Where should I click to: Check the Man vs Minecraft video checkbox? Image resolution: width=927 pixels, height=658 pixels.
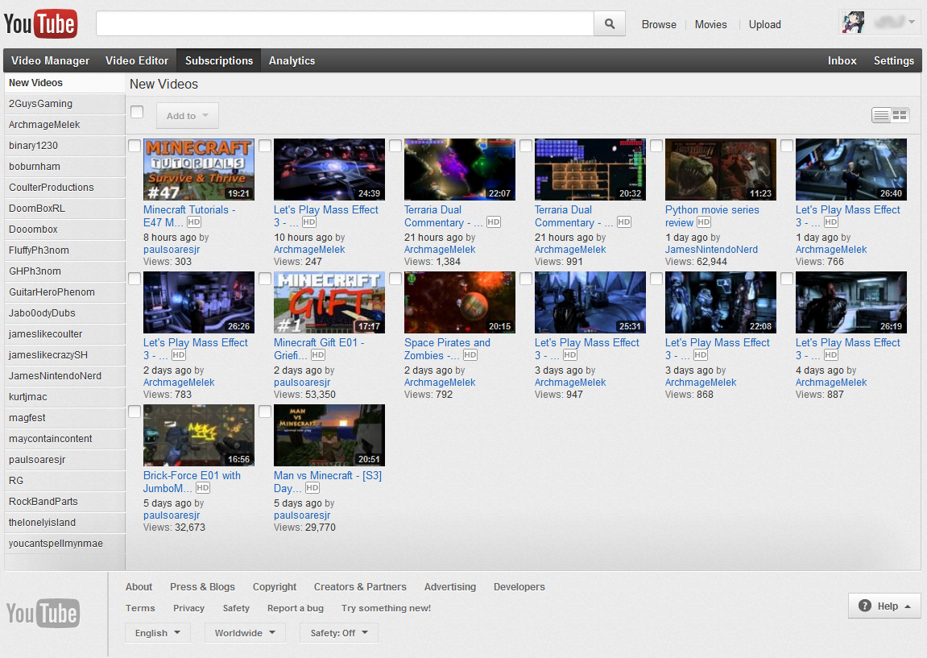pos(265,412)
